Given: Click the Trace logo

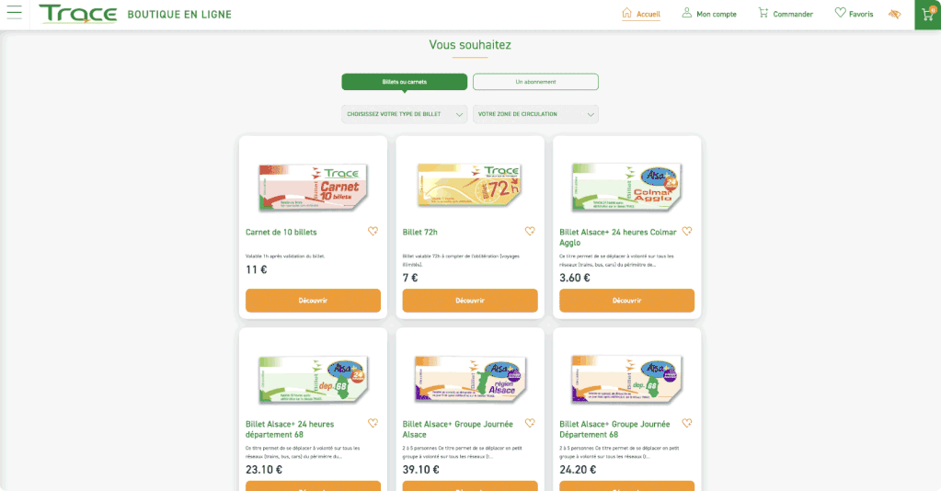Looking at the screenshot, I should pyautogui.click(x=78, y=14).
